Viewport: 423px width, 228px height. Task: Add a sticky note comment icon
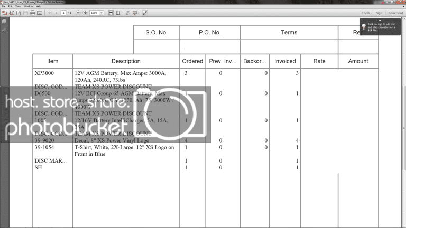[x=128, y=13]
